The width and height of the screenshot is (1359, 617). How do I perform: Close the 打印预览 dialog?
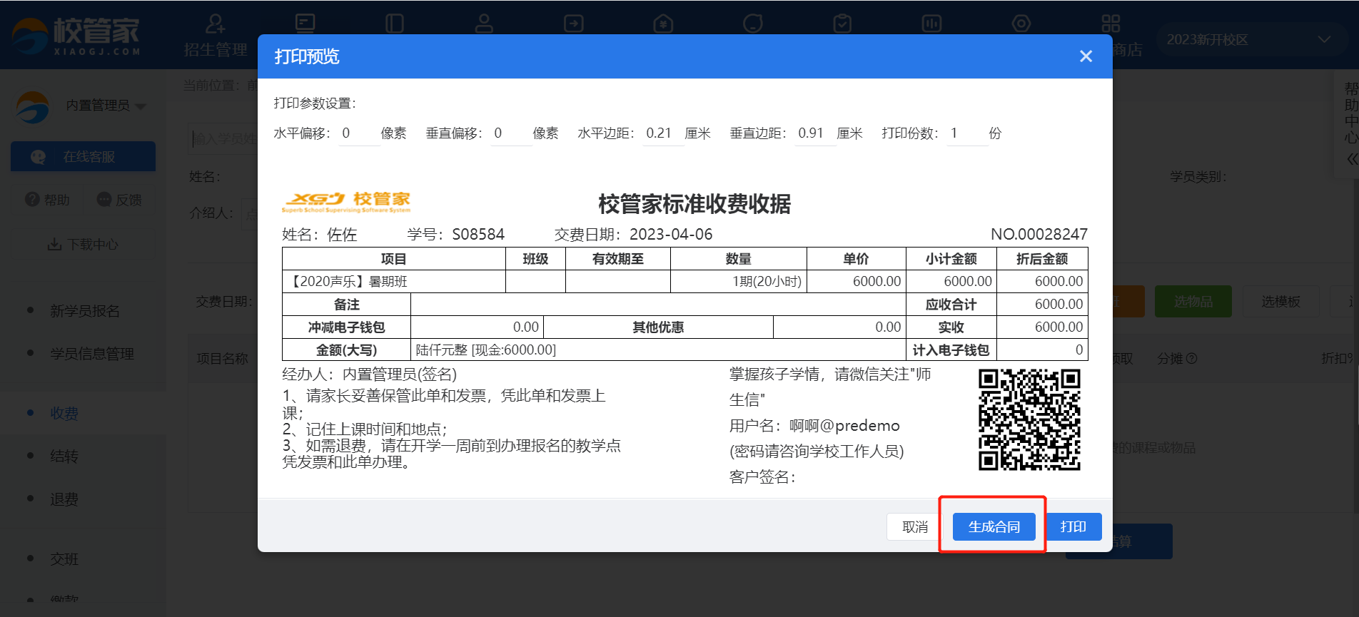coord(1086,56)
